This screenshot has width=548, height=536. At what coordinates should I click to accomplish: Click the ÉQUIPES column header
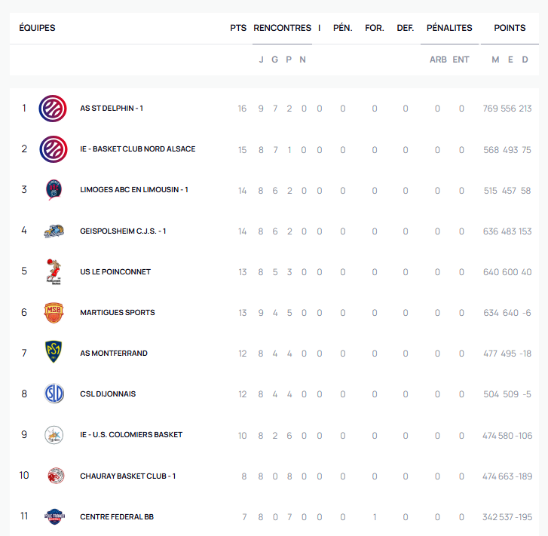37,28
